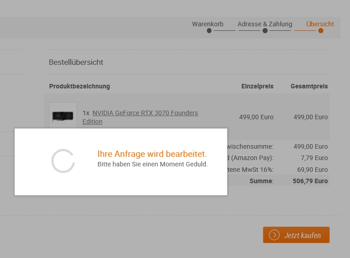Click the orange dot under Übersicht
This screenshot has width=350, height=258.
coord(321,31)
